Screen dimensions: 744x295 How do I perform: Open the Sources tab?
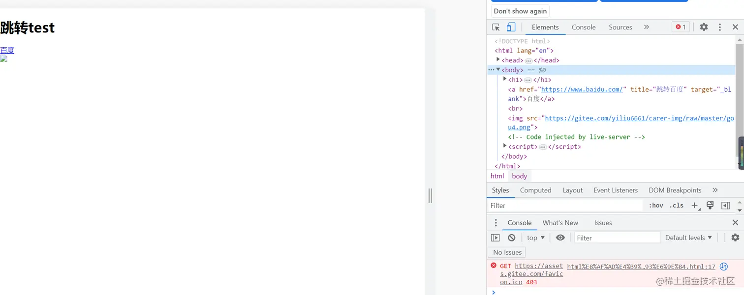620,27
